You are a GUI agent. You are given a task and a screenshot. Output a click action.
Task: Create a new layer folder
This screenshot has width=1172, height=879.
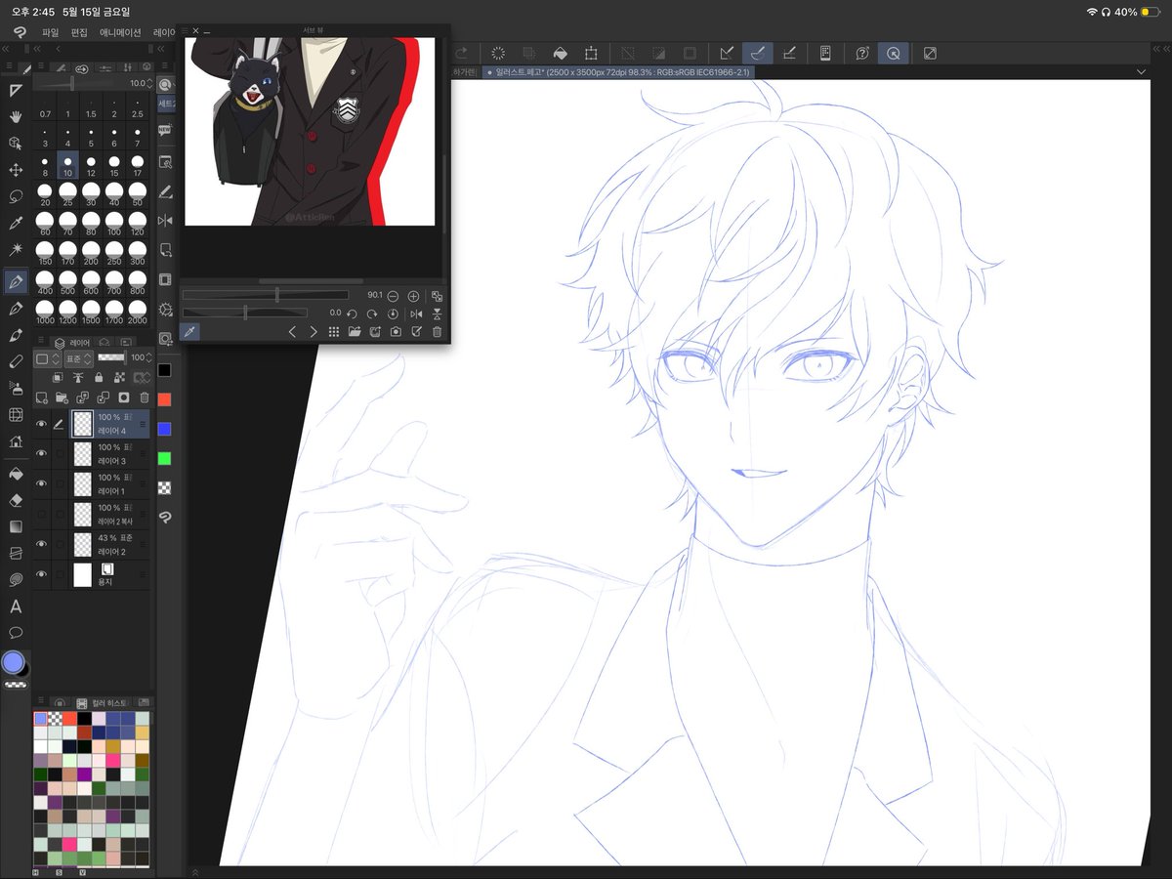62,398
